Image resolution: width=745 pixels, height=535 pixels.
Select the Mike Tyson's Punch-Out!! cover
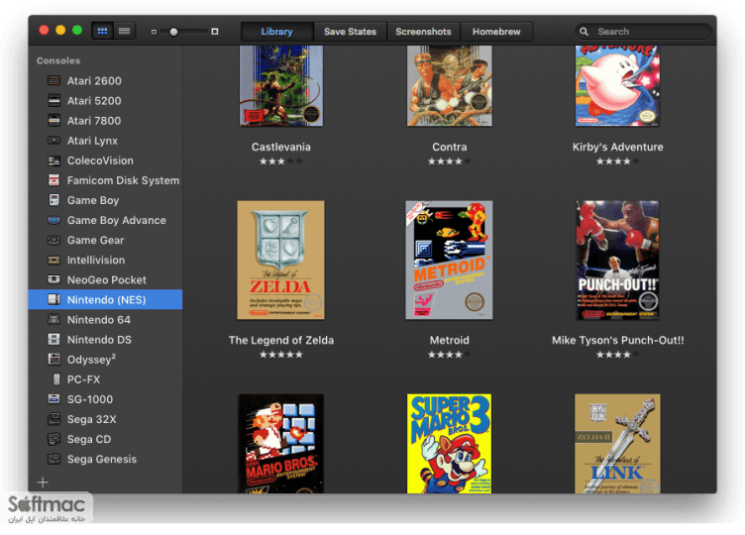(x=617, y=260)
